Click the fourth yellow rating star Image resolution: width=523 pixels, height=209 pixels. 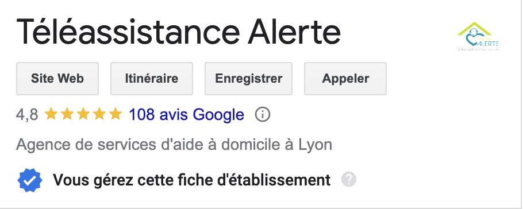coord(99,114)
